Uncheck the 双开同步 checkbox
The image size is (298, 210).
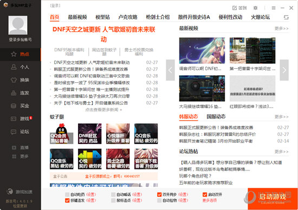(x=159, y=194)
